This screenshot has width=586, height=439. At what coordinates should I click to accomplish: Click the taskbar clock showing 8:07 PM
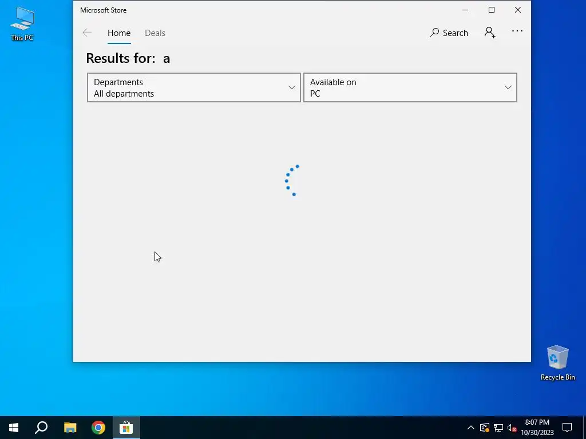[537, 428]
